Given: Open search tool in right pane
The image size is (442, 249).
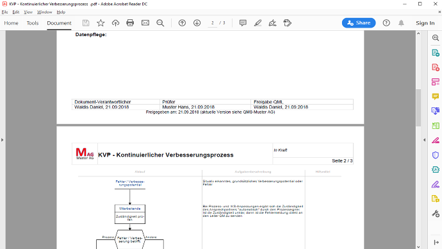Looking at the screenshot, I should tap(436, 38).
